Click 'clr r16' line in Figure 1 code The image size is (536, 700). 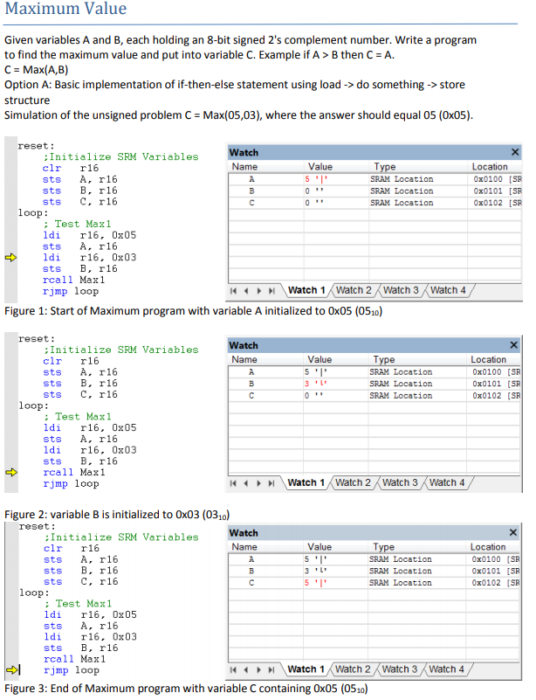71,169
